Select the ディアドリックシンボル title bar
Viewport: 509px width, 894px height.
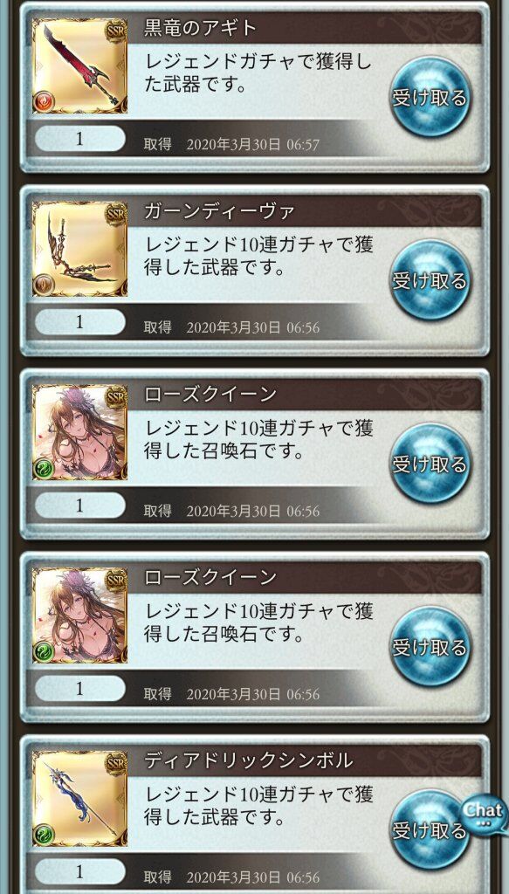pos(306,760)
